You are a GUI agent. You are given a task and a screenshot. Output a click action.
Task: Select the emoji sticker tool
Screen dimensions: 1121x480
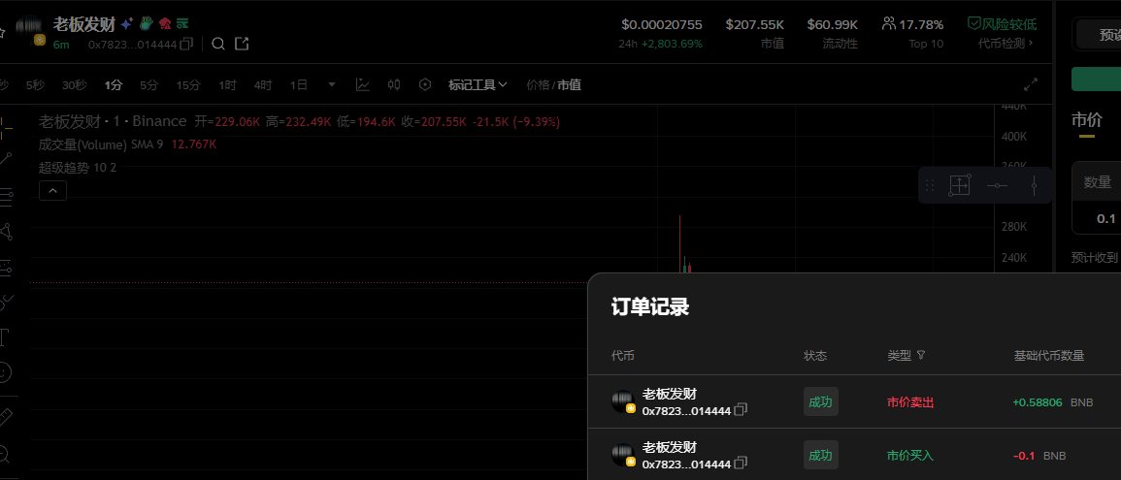tap(5, 372)
